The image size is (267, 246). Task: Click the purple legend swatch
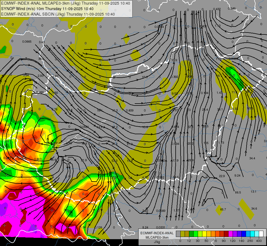[235, 234]
